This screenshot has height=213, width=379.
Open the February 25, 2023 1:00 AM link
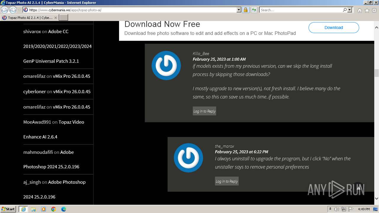coord(219,59)
